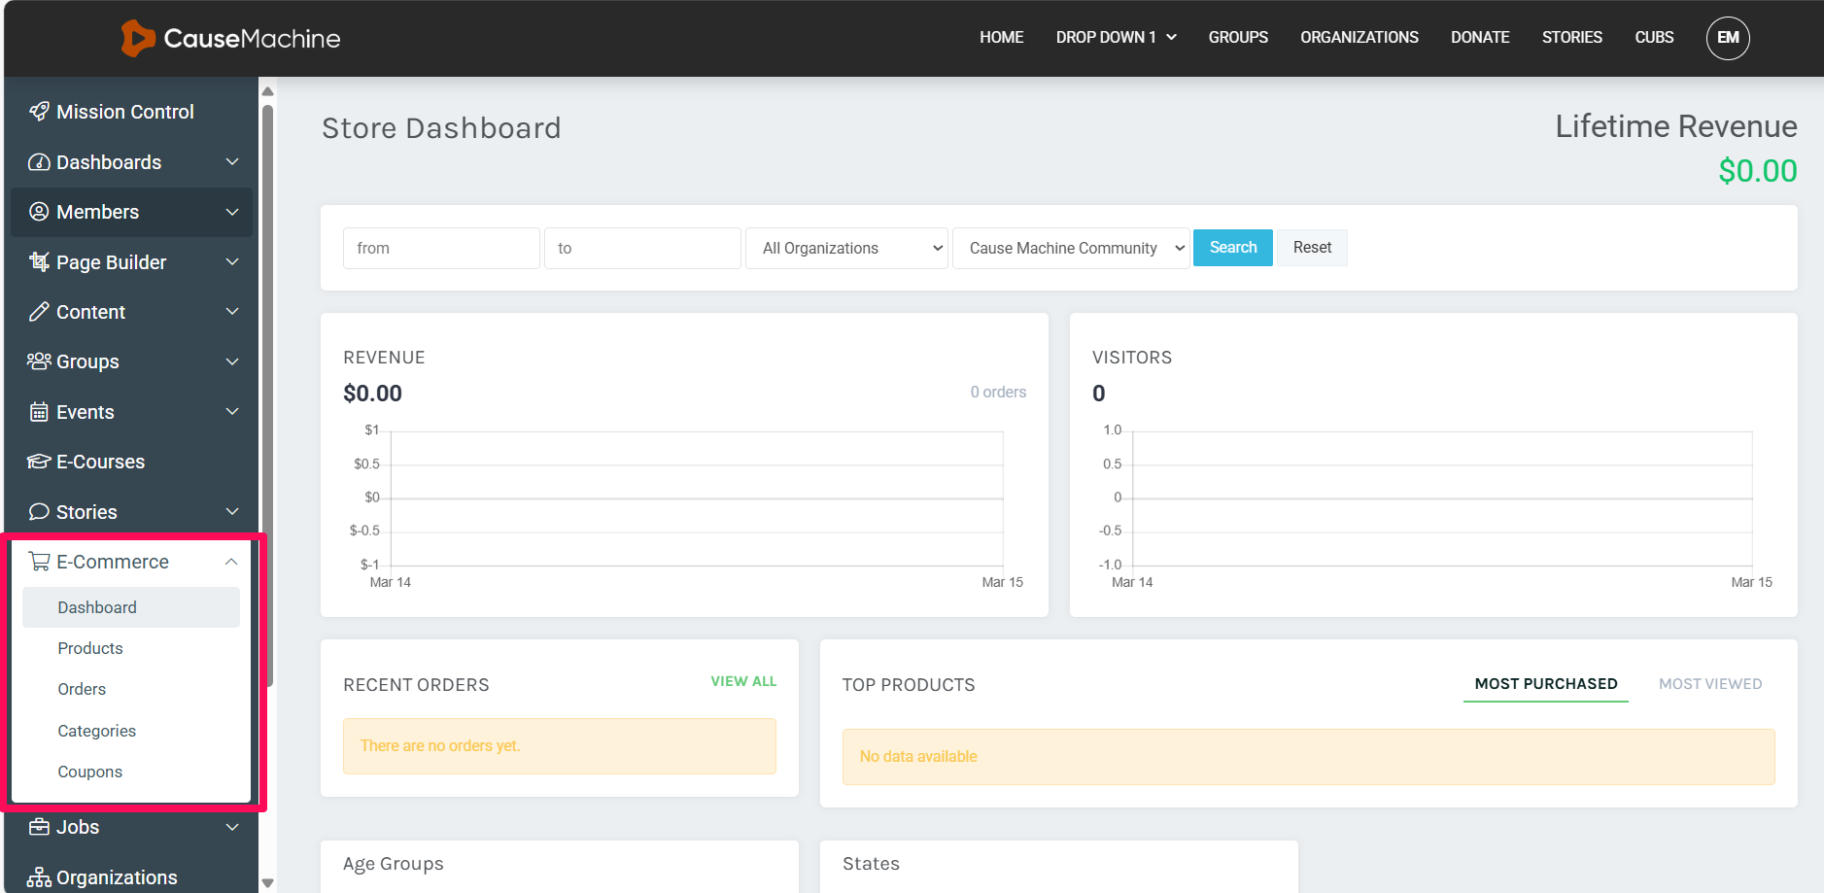Open the Products submenu item
The width and height of the screenshot is (1824, 893).
tap(90, 648)
